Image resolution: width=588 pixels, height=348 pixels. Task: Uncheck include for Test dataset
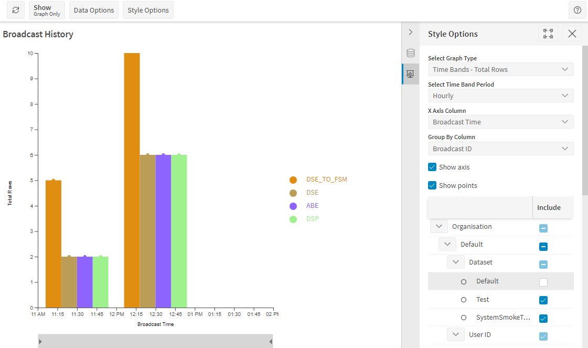pyautogui.click(x=543, y=300)
